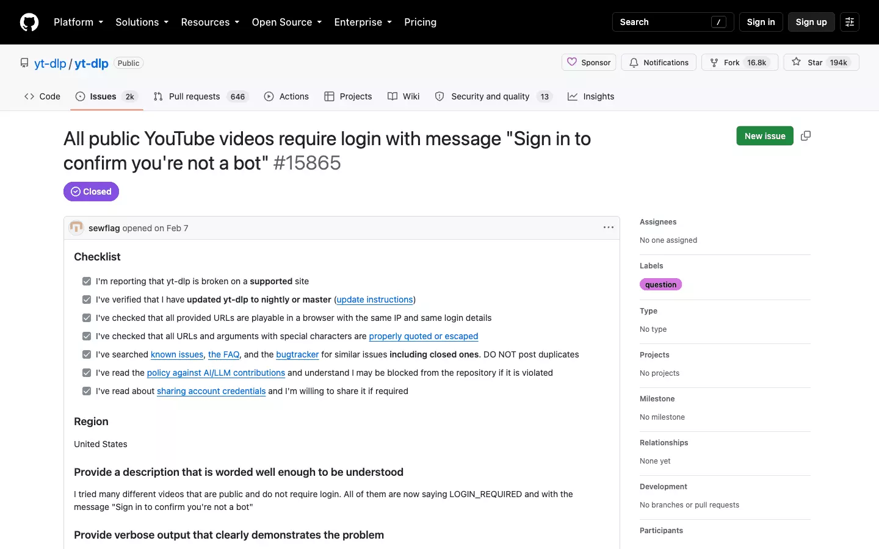Screen dimensions: 879x549
Task: Click the Star count 194k
Action: click(x=839, y=63)
